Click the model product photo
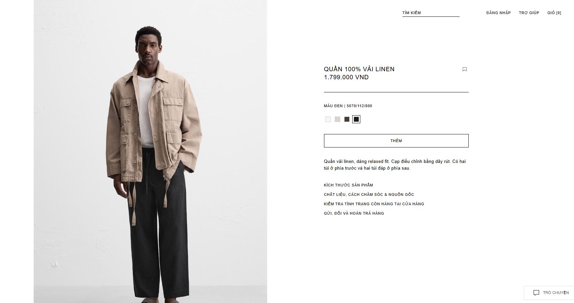Screen dimensions: 574x303 point(150,151)
